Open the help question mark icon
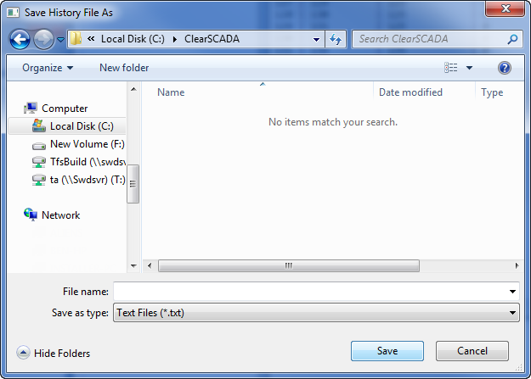Screen dimensions: 531x379 tap(505, 68)
